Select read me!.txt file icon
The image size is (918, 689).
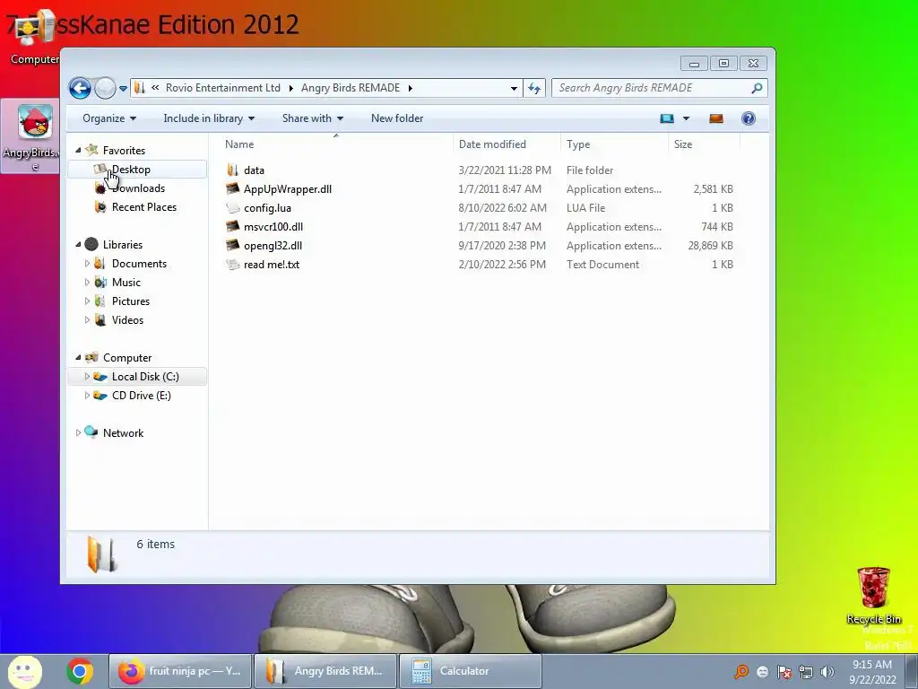(233, 265)
